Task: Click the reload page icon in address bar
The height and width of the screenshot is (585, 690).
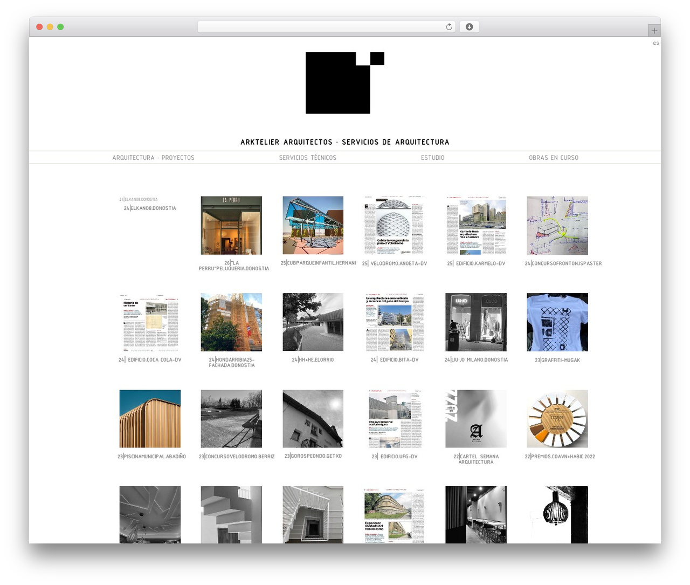Action: [448, 27]
